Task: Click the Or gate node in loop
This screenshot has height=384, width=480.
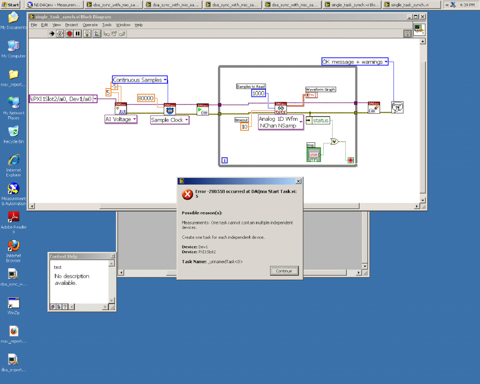Action: [x=334, y=142]
